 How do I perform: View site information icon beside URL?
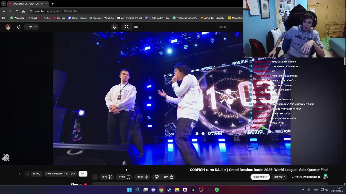tap(31, 11)
